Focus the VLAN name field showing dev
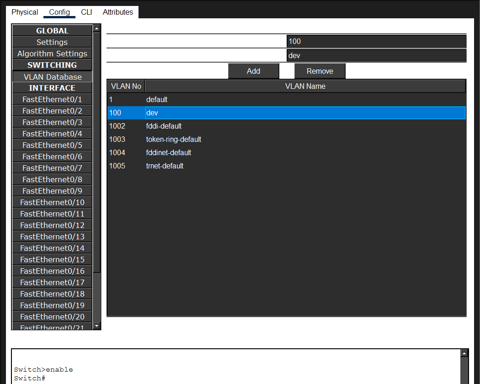Screen dimensions: 480x384 click(x=377, y=55)
